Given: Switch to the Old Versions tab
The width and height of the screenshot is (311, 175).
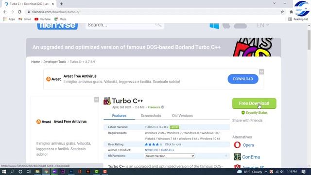Looking at the screenshot, I should (x=182, y=116).
